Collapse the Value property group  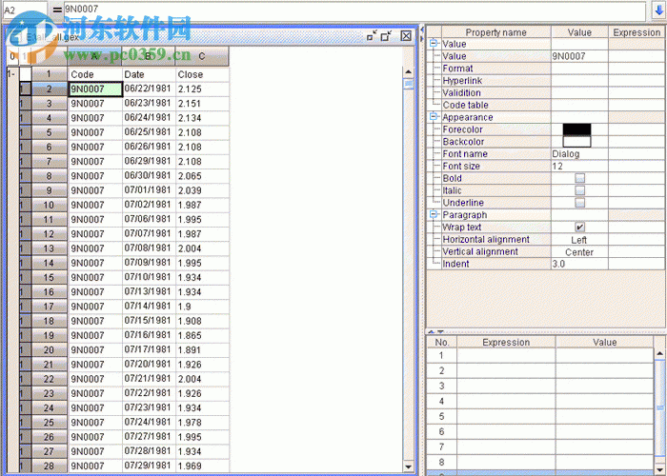pyautogui.click(x=434, y=44)
